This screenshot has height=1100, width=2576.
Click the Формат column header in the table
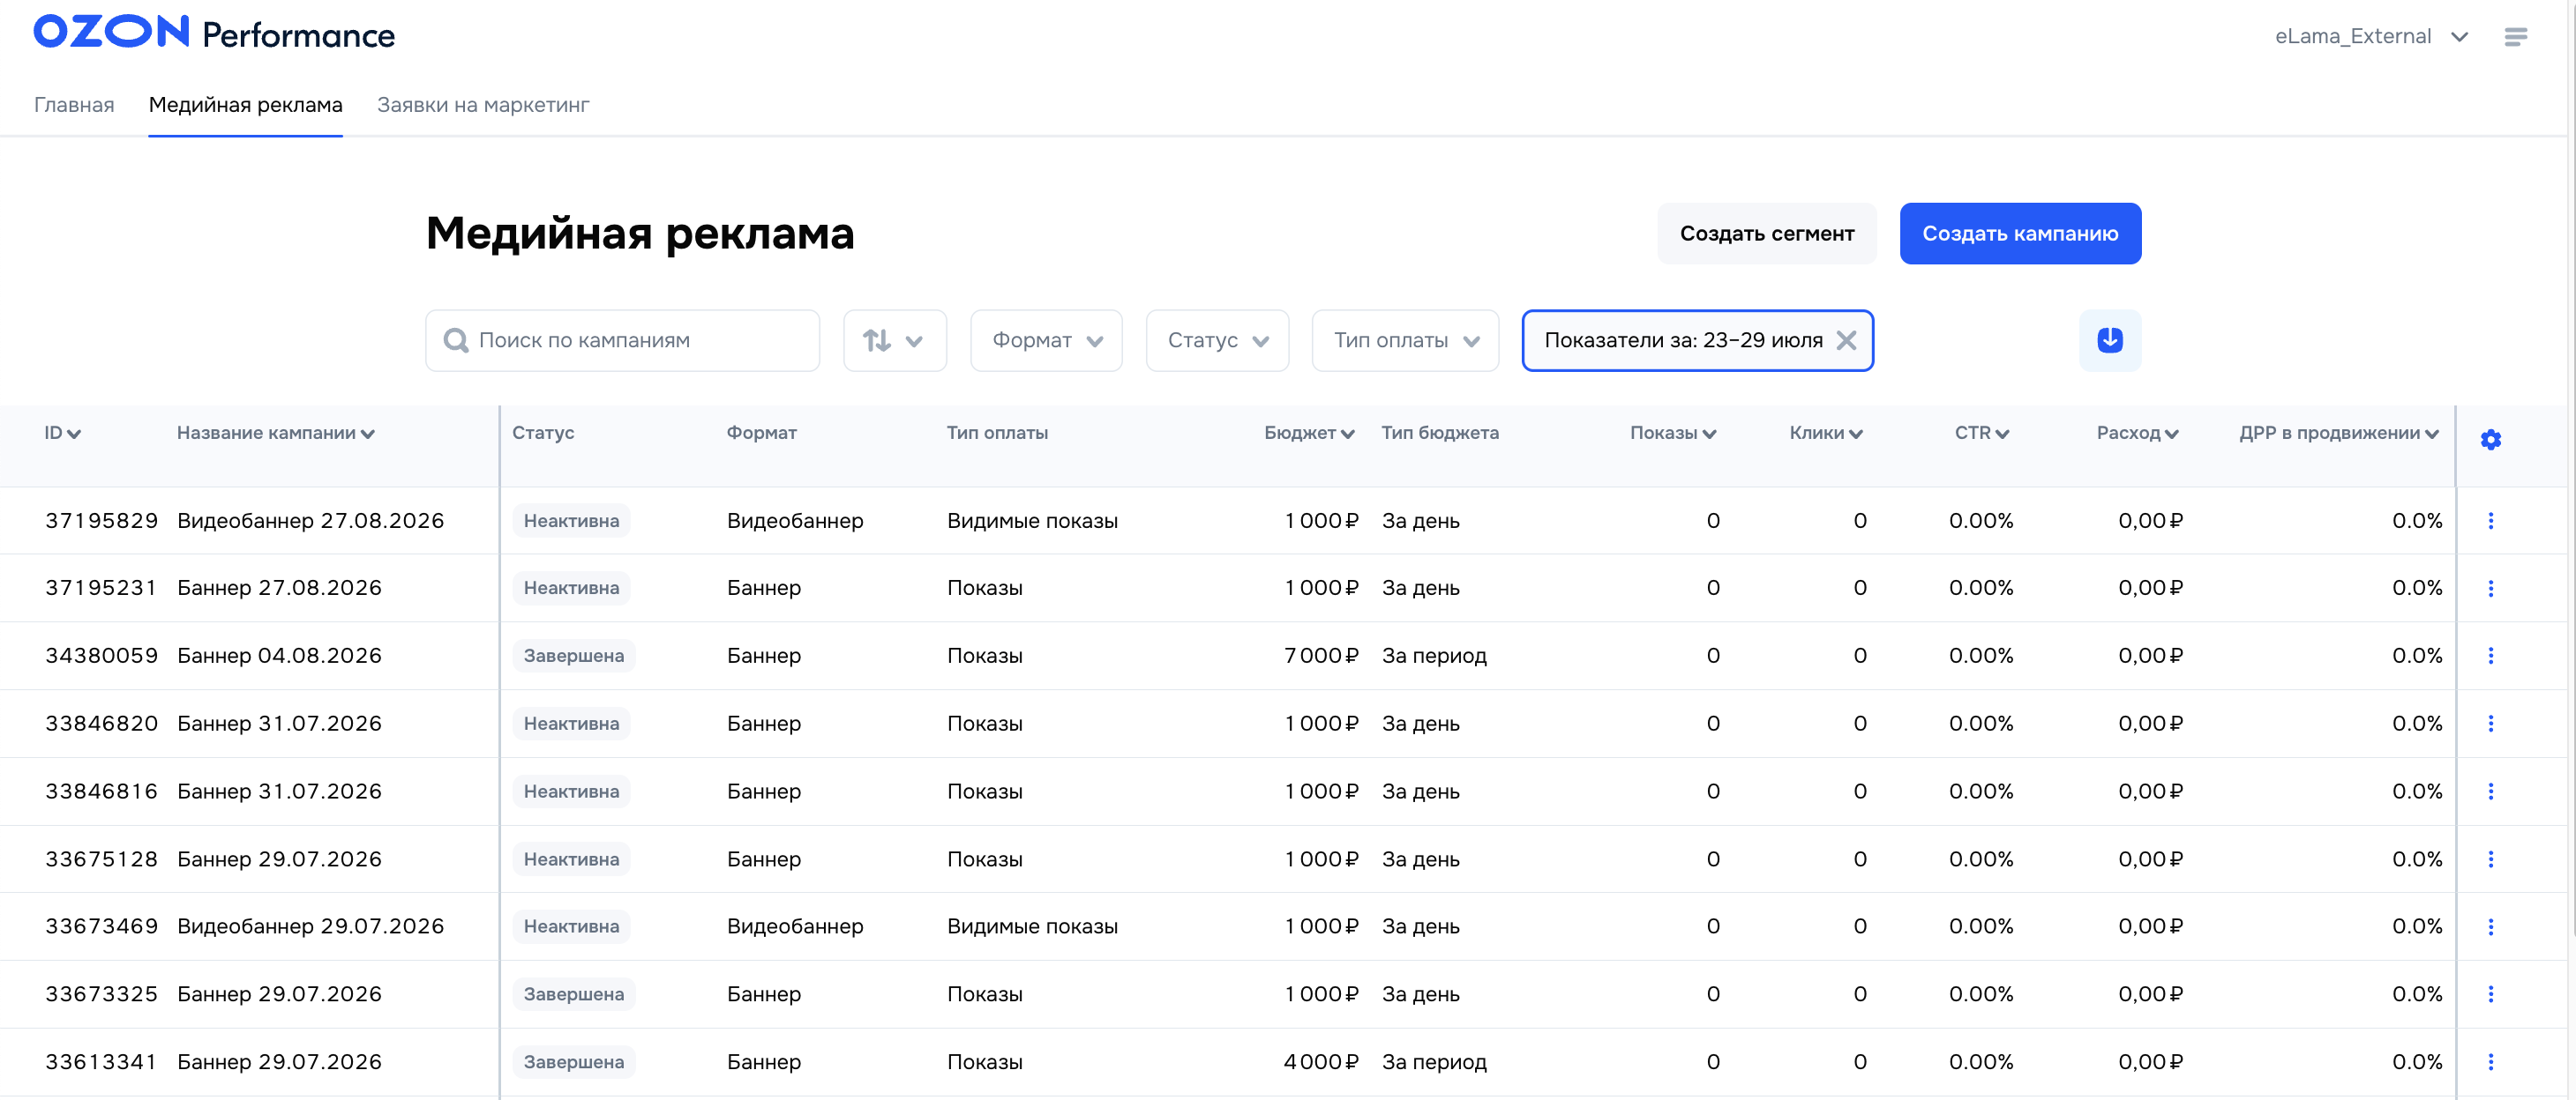[x=761, y=433]
